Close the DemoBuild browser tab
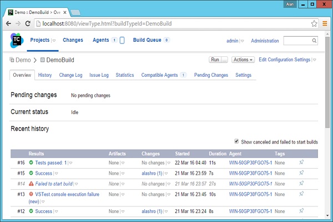Screen dimensions: 333x222 pyautogui.click(x=65, y=12)
